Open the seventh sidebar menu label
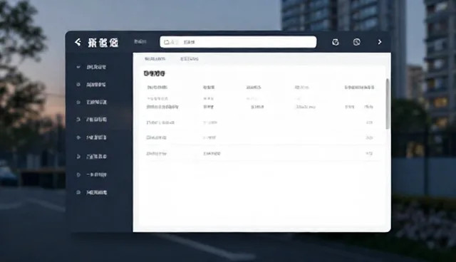 click(x=96, y=175)
